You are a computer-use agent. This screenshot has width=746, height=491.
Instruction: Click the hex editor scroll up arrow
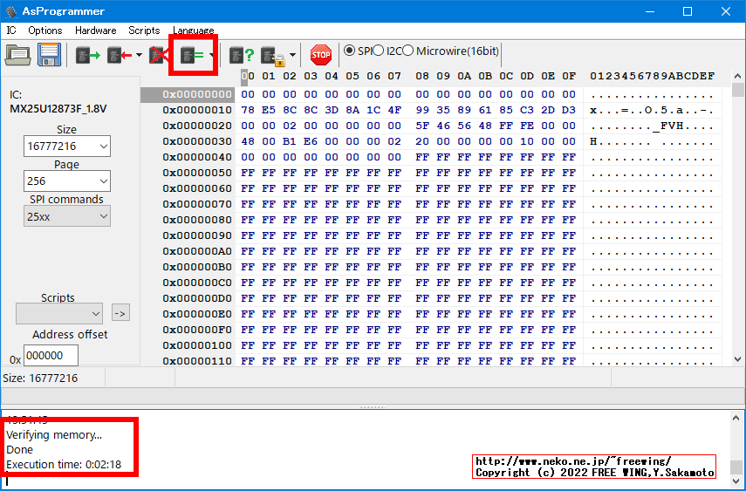tap(737, 76)
